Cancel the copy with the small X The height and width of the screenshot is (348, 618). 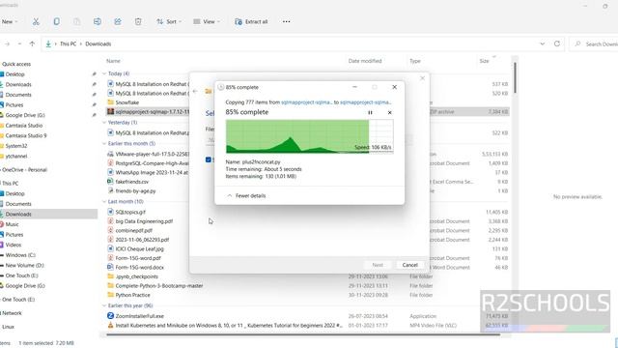[x=390, y=112]
